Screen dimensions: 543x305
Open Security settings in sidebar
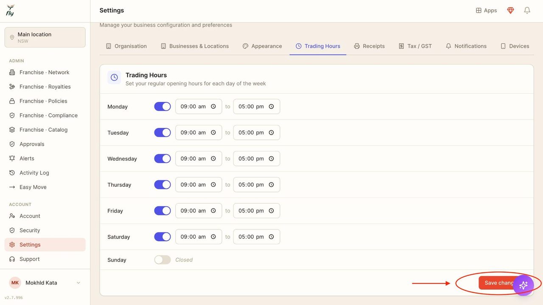click(45, 230)
